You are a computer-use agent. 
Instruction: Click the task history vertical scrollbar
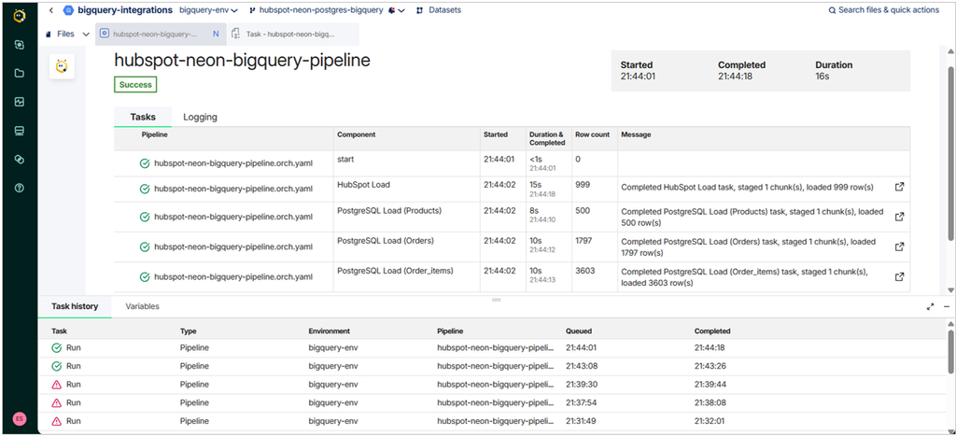pos(951,351)
